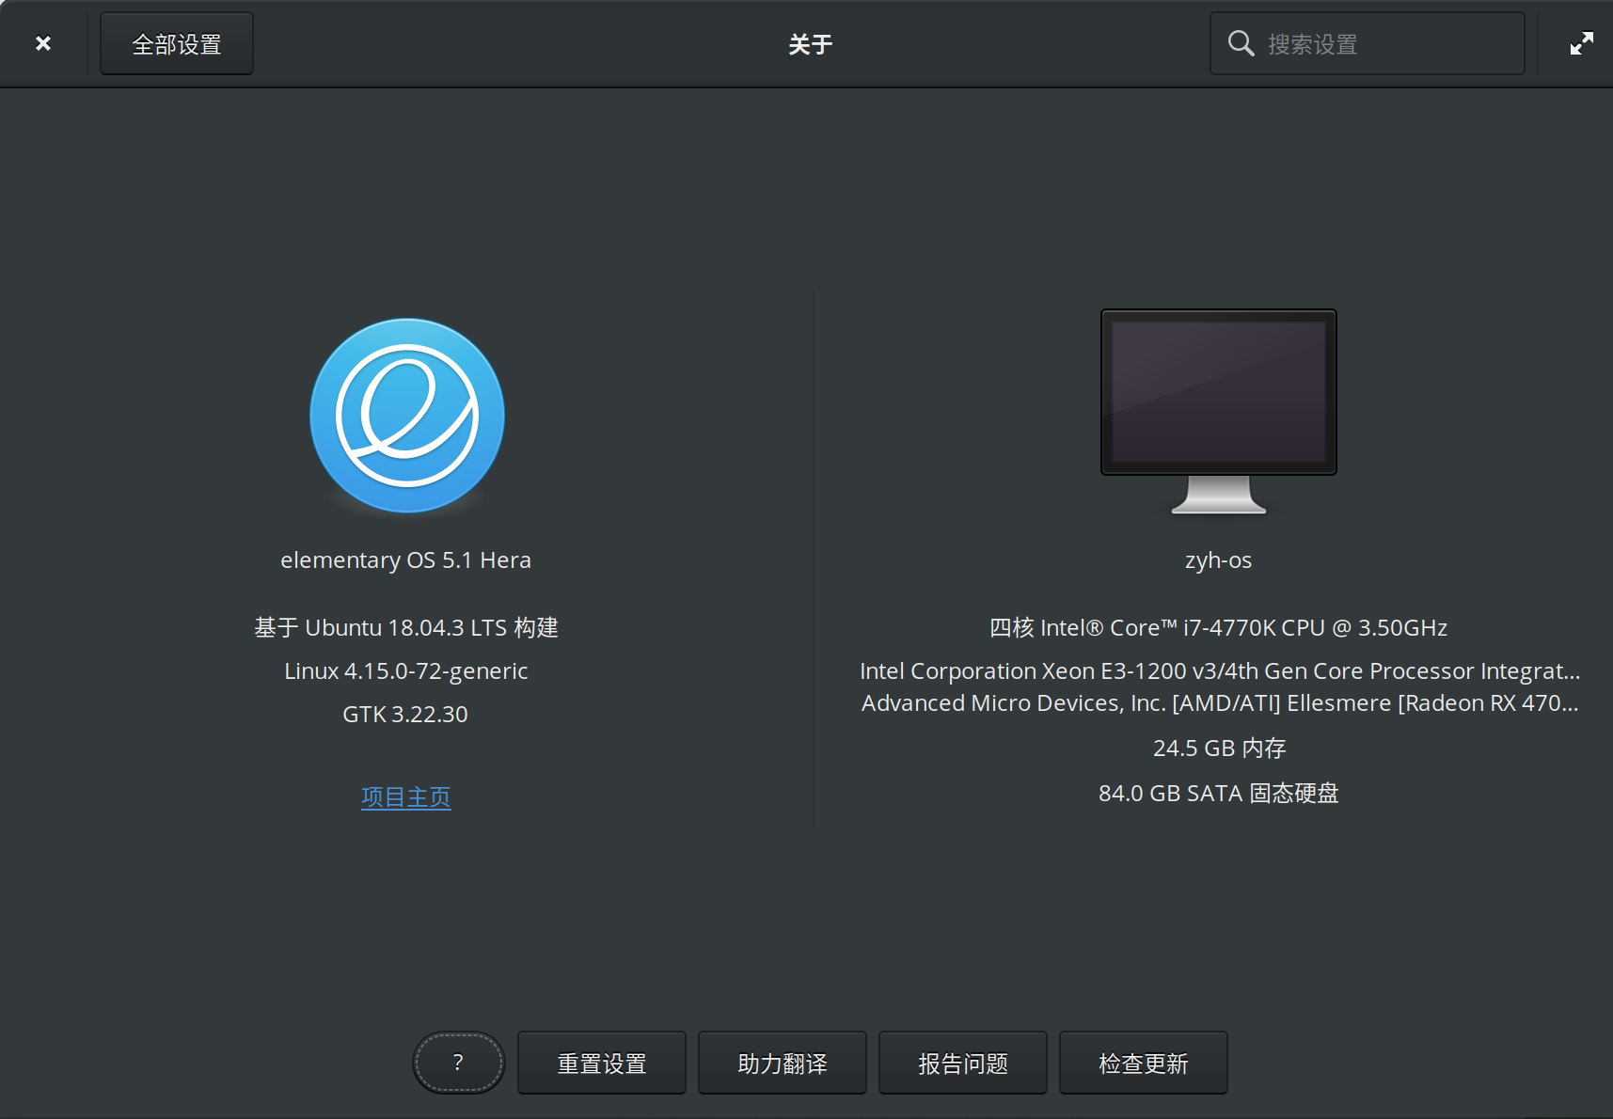Viewport: 1613px width, 1119px height.
Task: Click the 报告问题 button
Action: pyautogui.click(x=963, y=1063)
